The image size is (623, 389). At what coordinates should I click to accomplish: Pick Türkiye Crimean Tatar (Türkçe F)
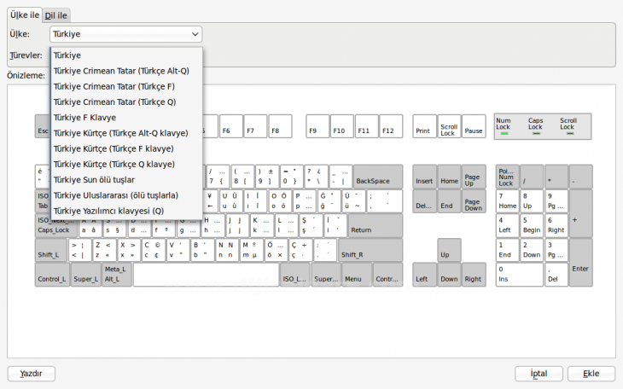click(x=114, y=86)
